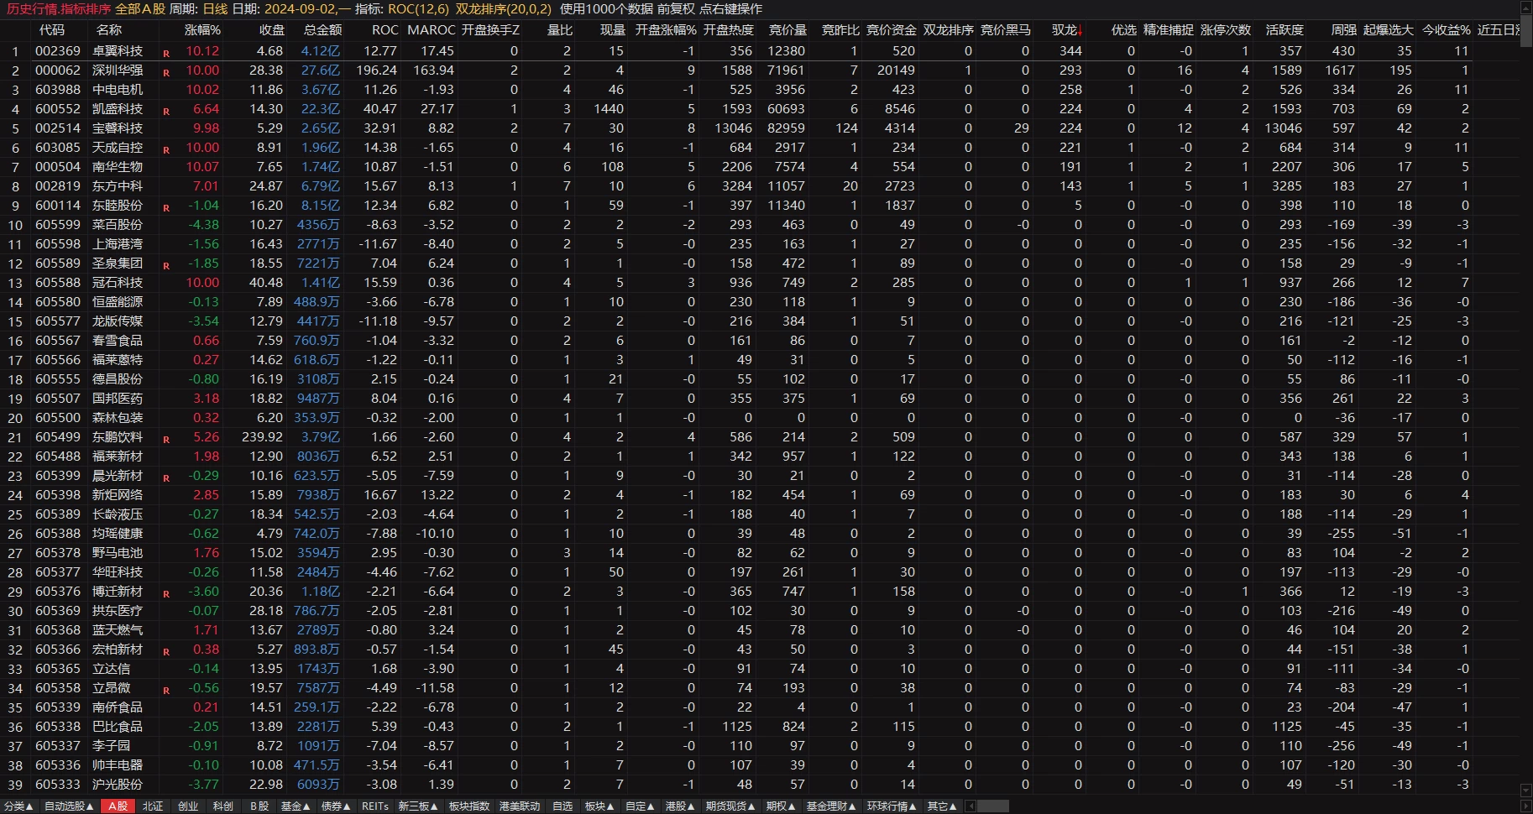Click vertical scrollbar down arrow at bottom right
Image resolution: width=1533 pixels, height=814 pixels.
(x=1525, y=791)
